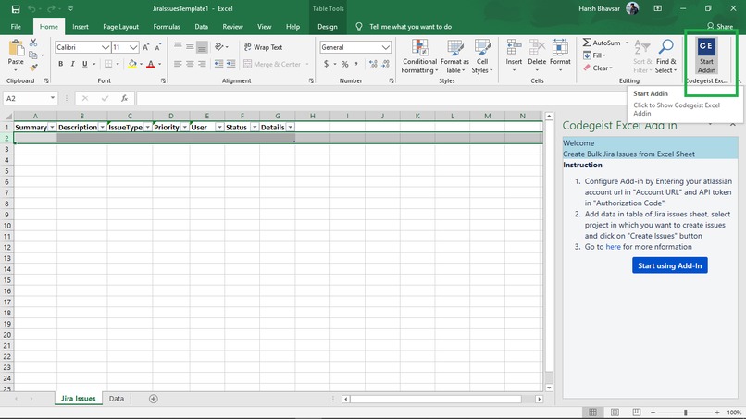Screen dimensions: 746x419
Task: Open IssueType column filter dropdown
Action: (x=147, y=127)
